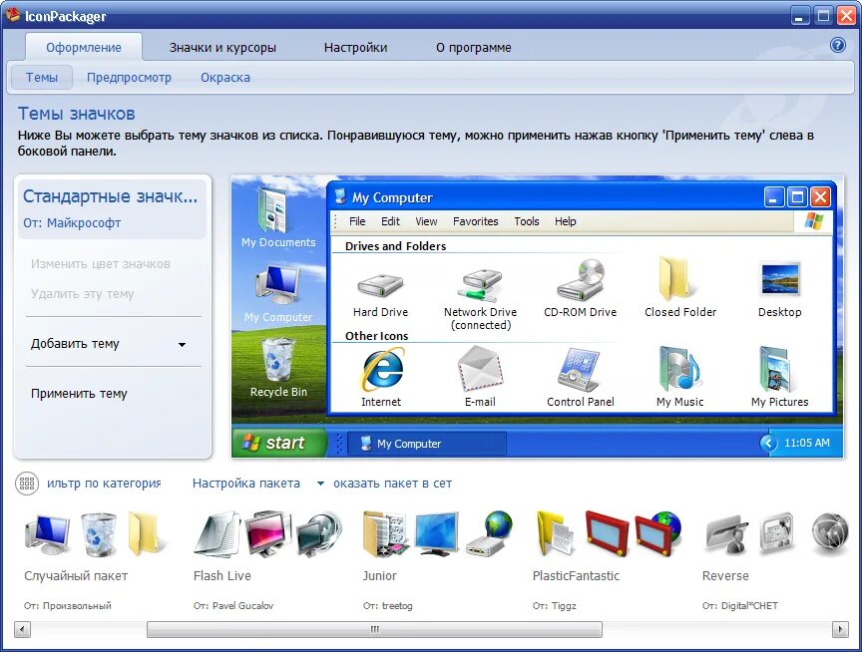Select the Junior blue monitor icon
This screenshot has height=652, width=862.
click(437, 534)
